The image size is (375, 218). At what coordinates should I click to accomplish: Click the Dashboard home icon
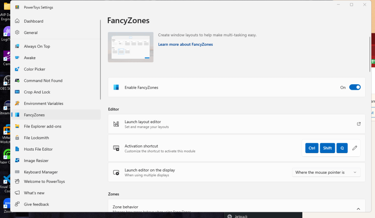click(17, 21)
